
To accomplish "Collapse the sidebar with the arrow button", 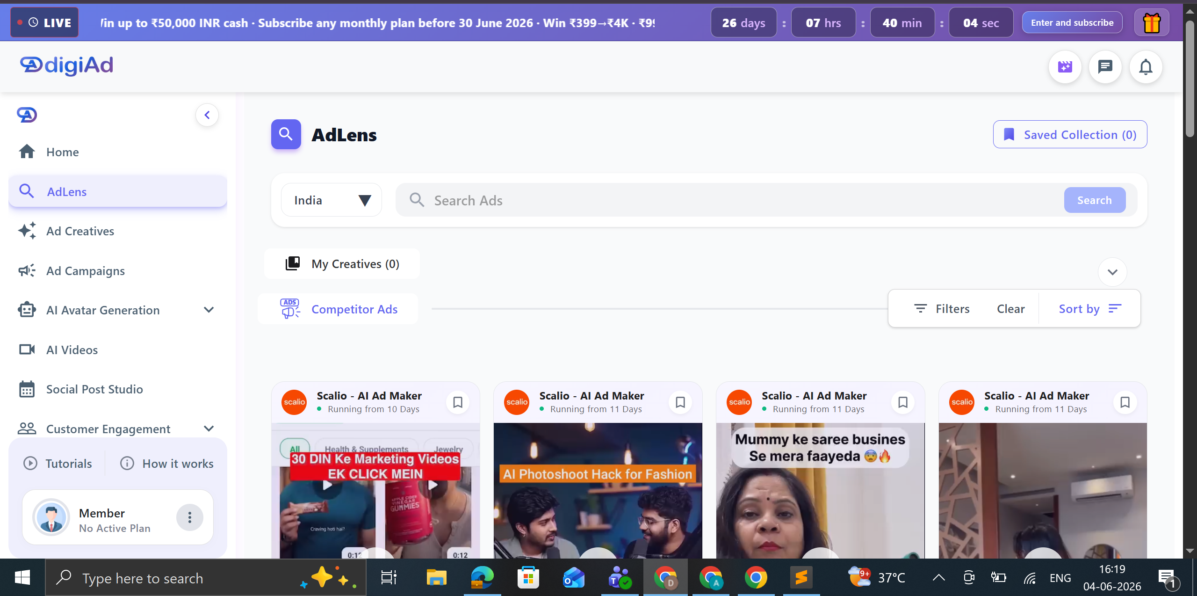I will click(x=207, y=115).
